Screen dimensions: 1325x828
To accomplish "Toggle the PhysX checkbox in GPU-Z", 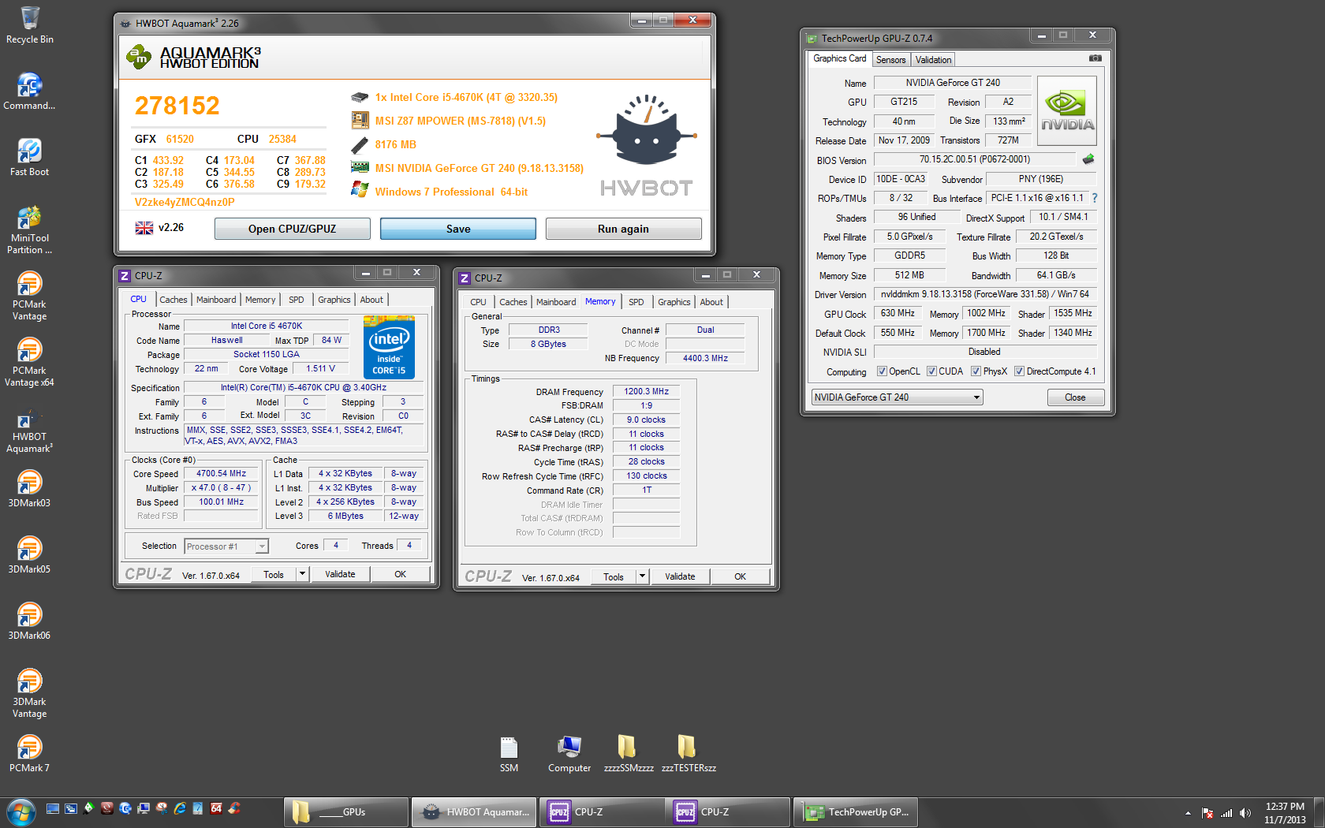I will click(976, 371).
